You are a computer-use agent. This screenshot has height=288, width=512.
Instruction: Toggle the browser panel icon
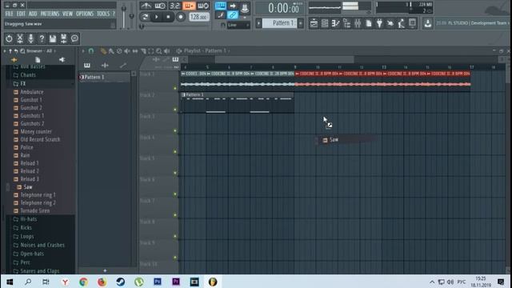346,23
